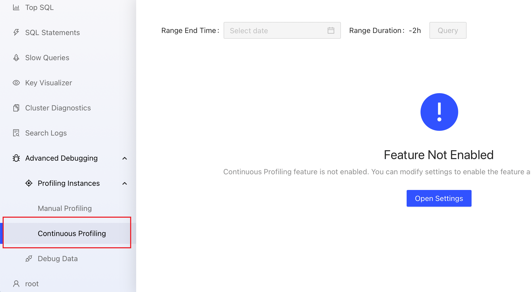Image resolution: width=531 pixels, height=292 pixels.
Task: Collapse the Profiling Instances submenu chevron
Action: (x=125, y=183)
